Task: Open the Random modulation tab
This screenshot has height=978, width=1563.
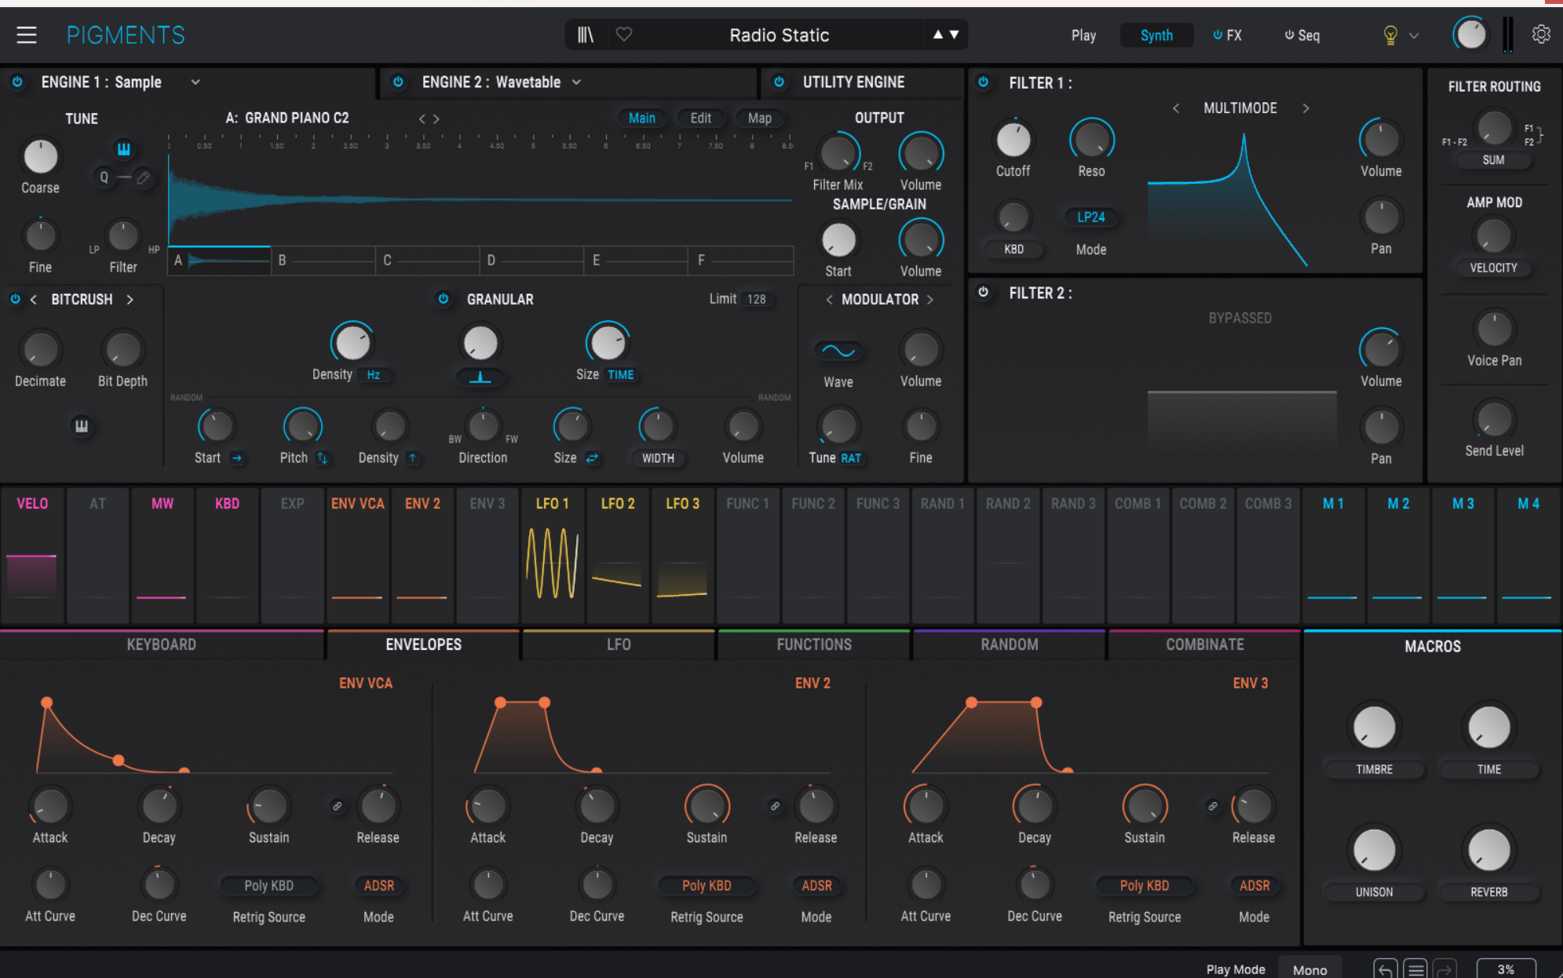Action: coord(1010,644)
